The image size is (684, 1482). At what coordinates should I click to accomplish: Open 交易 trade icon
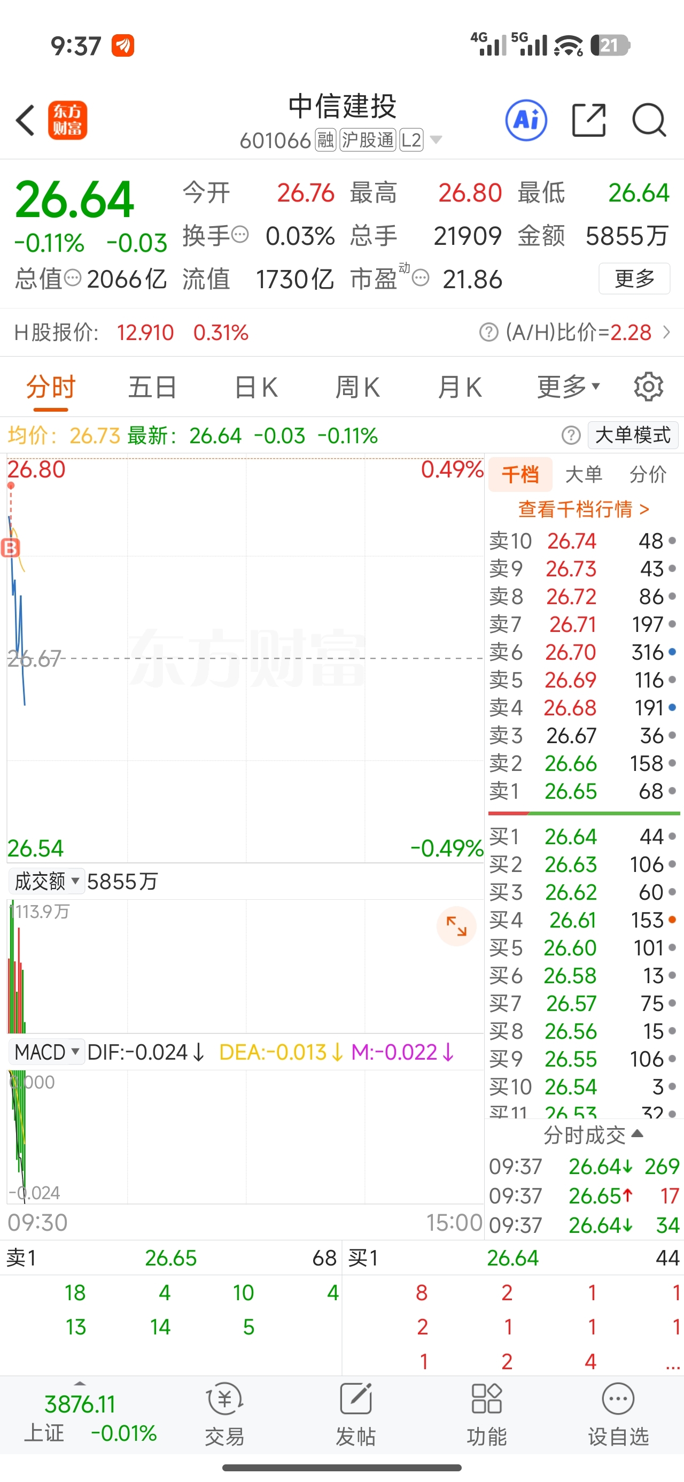click(224, 1415)
